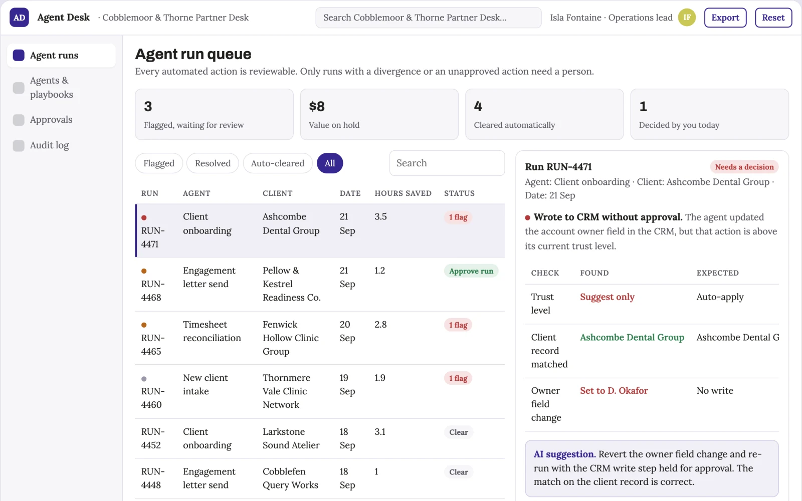Viewport: 802px width, 501px height.
Task: Filter the queue by Flagged
Action: [x=159, y=163]
